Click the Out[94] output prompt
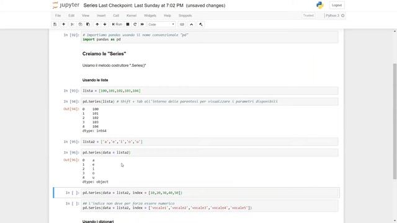 pyautogui.click(x=71, y=109)
